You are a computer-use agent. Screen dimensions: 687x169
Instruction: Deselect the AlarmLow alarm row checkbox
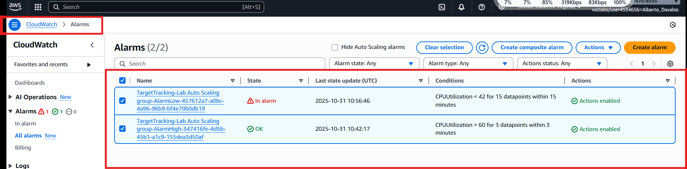pyautogui.click(x=122, y=101)
